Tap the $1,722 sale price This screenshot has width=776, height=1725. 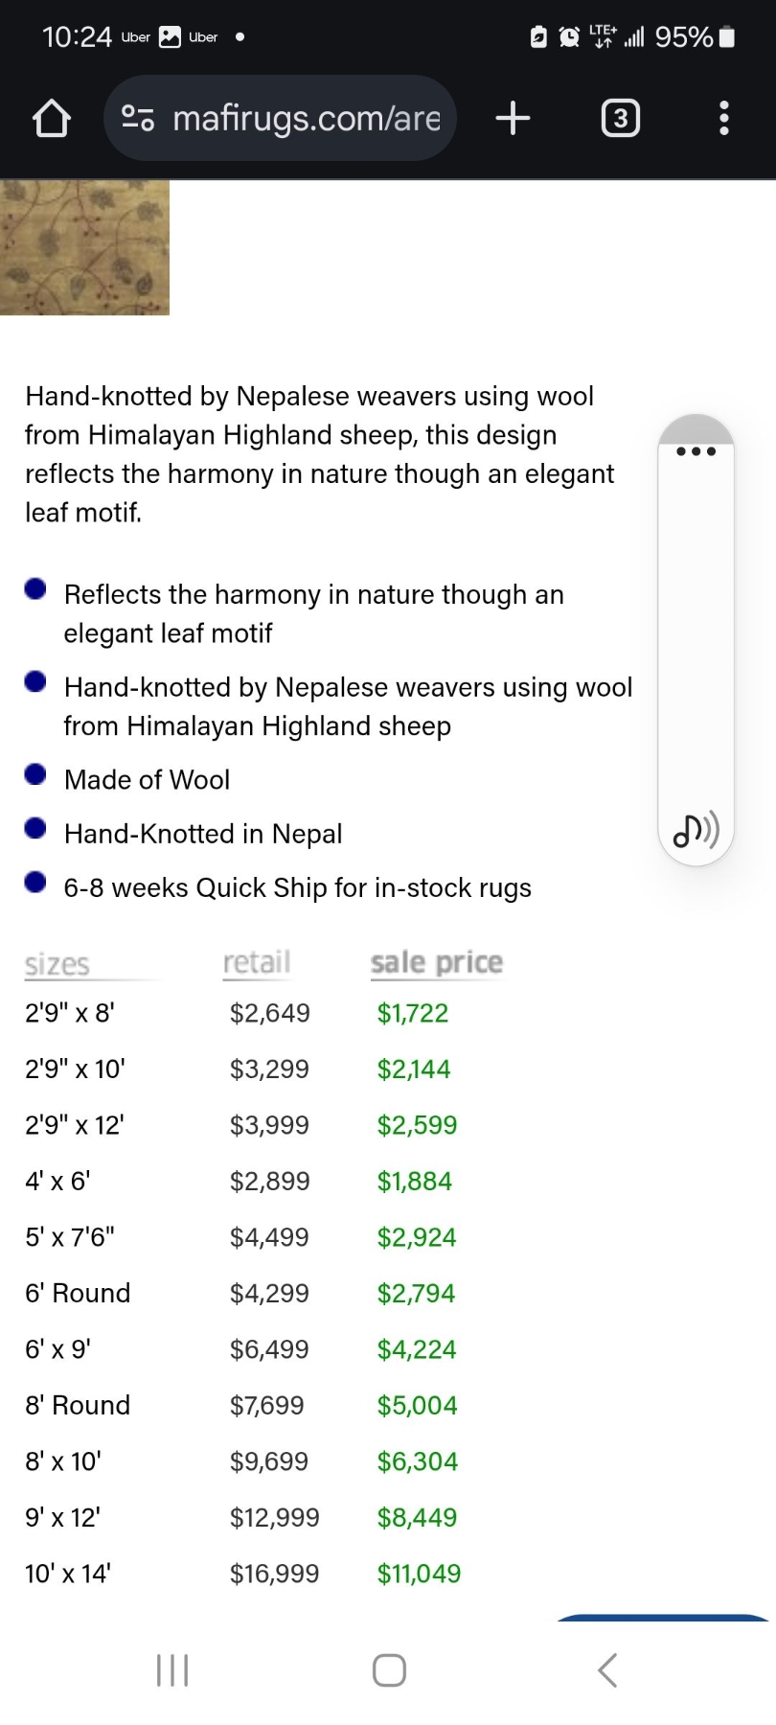pyautogui.click(x=413, y=1013)
